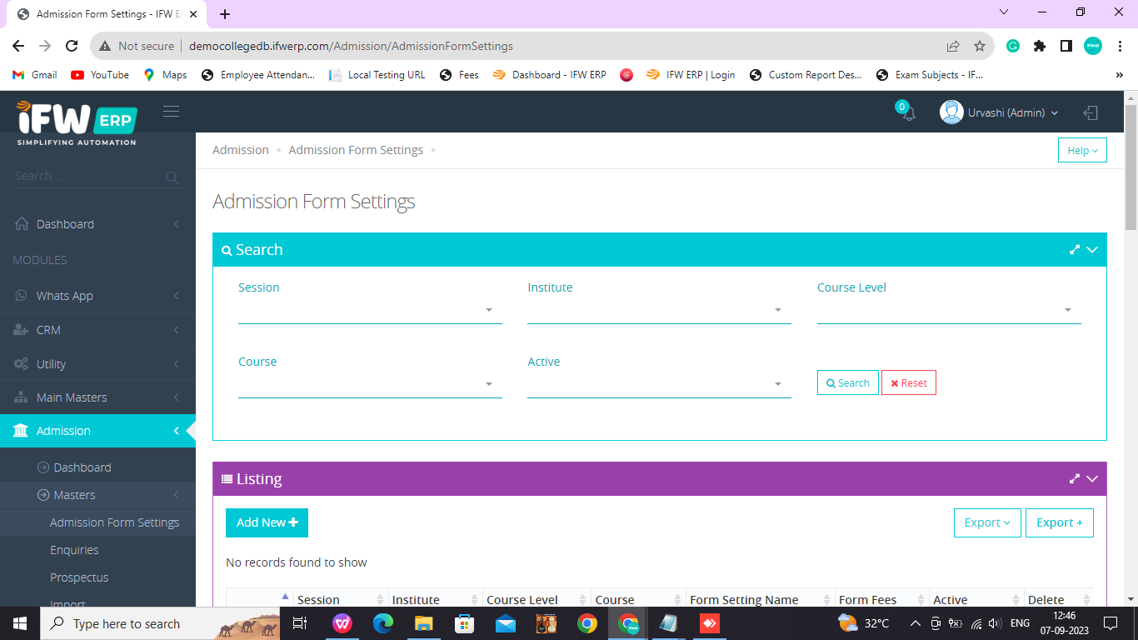Click the IFW ERP logo

77,123
